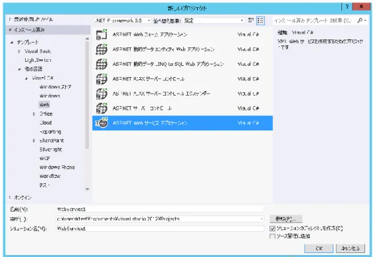
Task: Expand the Office tree node
Action: [34, 114]
